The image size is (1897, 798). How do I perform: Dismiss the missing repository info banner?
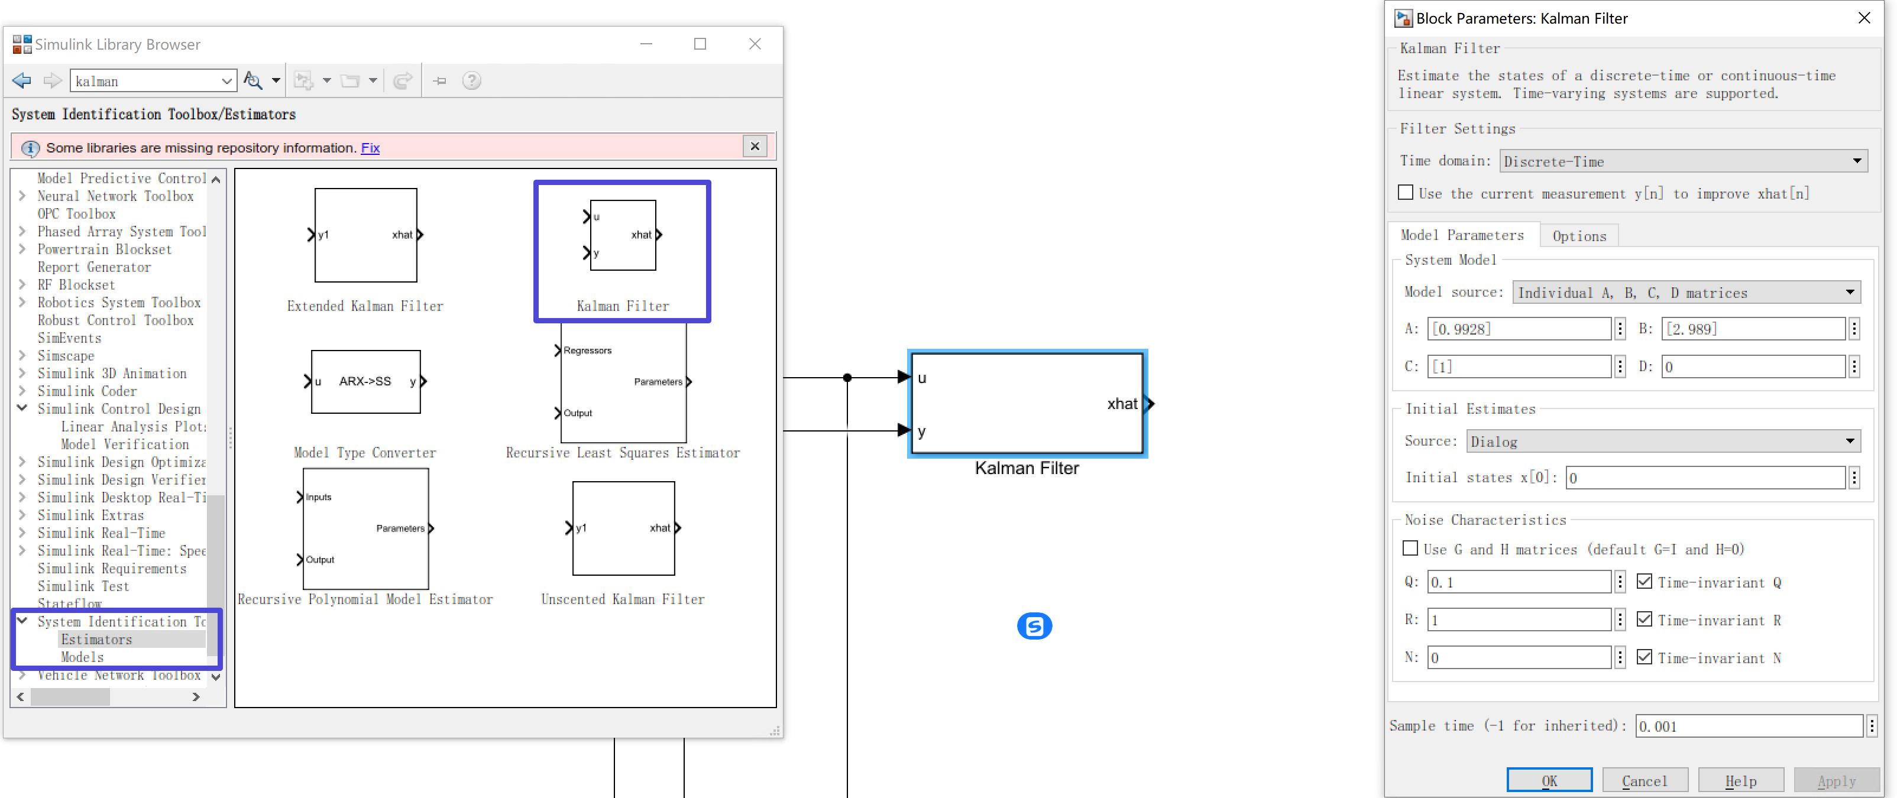point(755,147)
